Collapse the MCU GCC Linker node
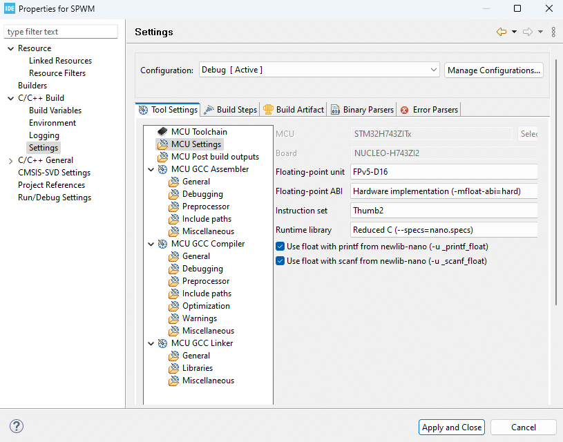The height and width of the screenshot is (442, 563). 151,344
